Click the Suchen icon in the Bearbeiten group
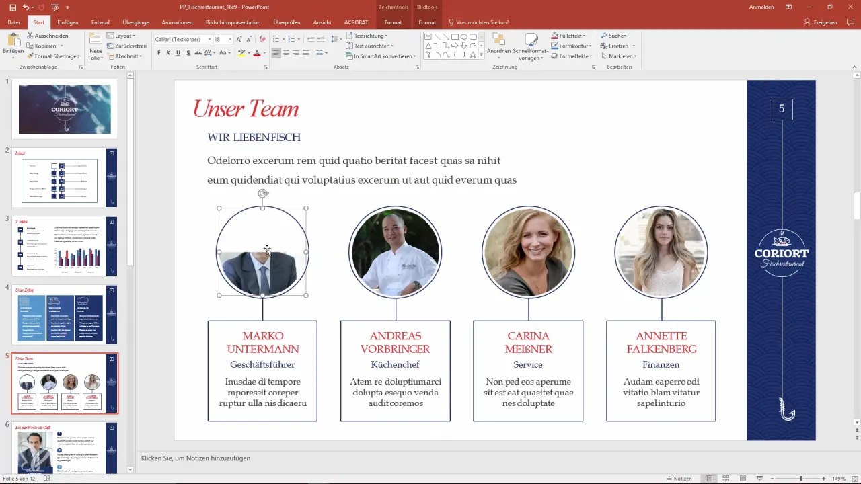 click(x=617, y=36)
